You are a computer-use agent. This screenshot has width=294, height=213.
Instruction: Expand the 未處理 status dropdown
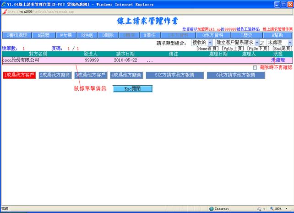tap(278, 43)
